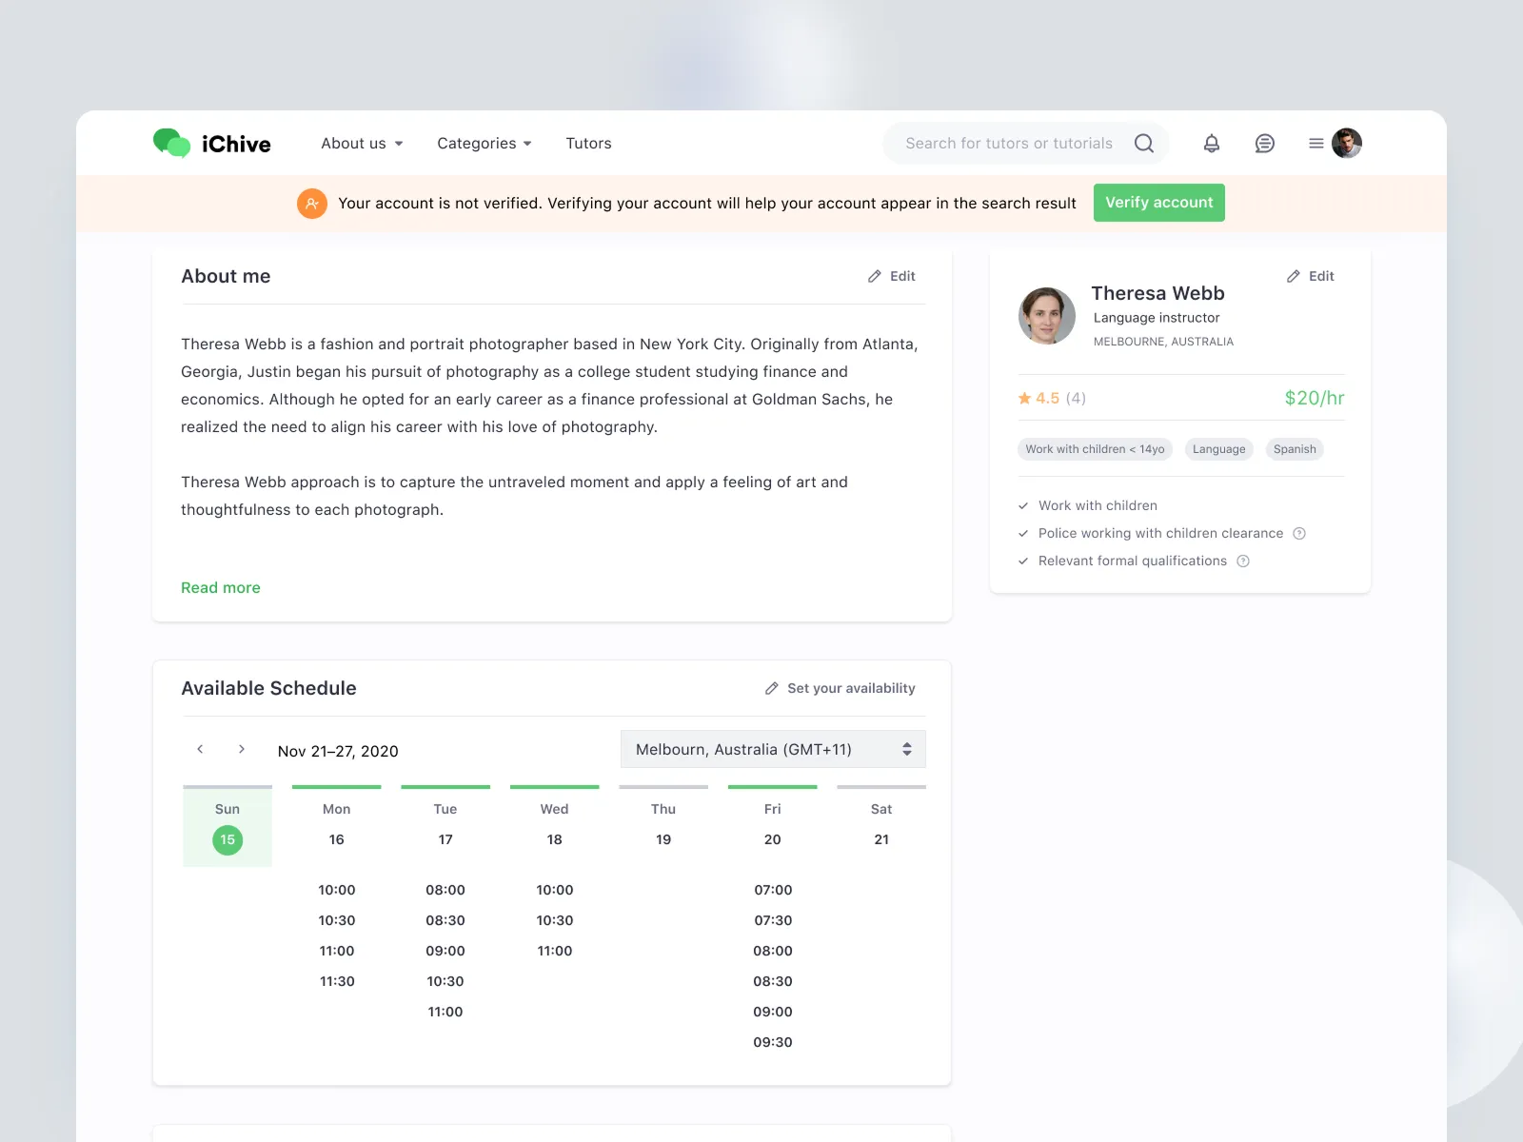Click Theresa Webb's profile photo

(x=1047, y=316)
